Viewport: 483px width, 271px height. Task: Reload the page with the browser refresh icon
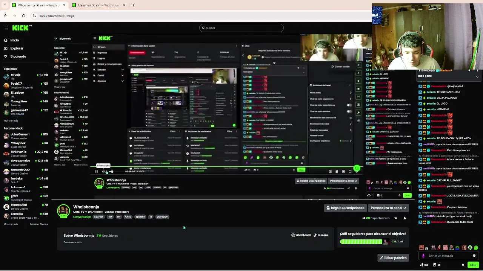[x=24, y=16]
